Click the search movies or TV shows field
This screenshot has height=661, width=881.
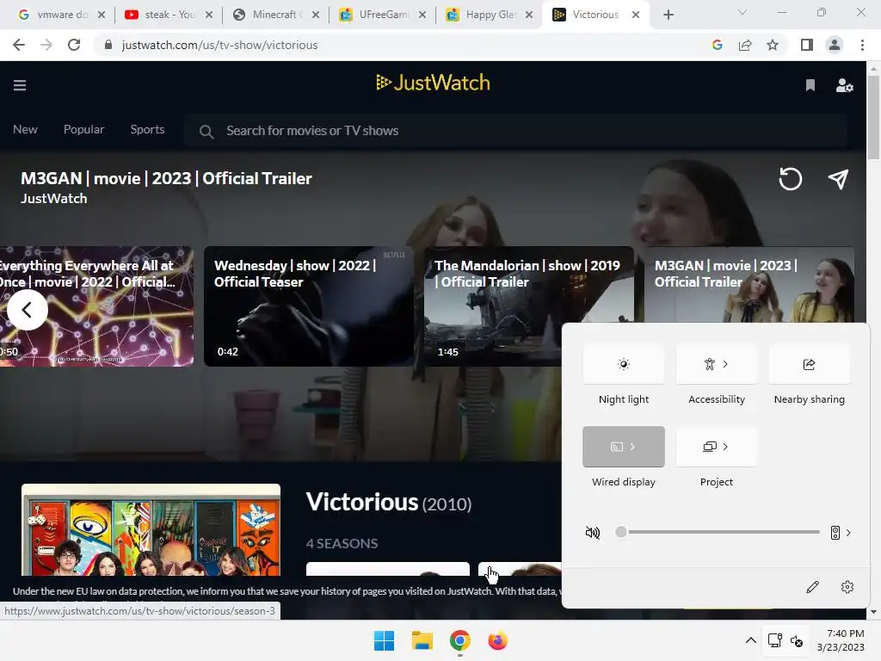coord(517,131)
